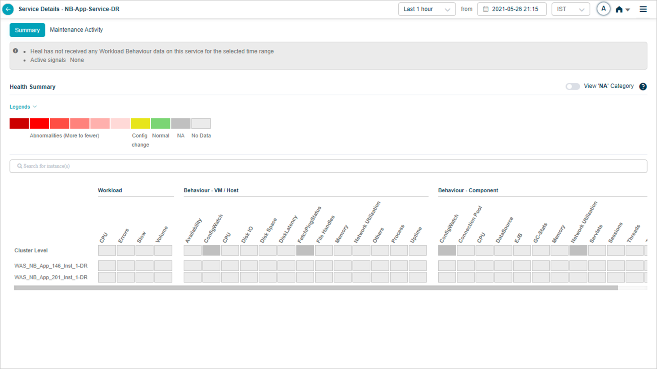
Task: Open the 'Last 1 hour' time range dropdown
Action: [x=427, y=9]
